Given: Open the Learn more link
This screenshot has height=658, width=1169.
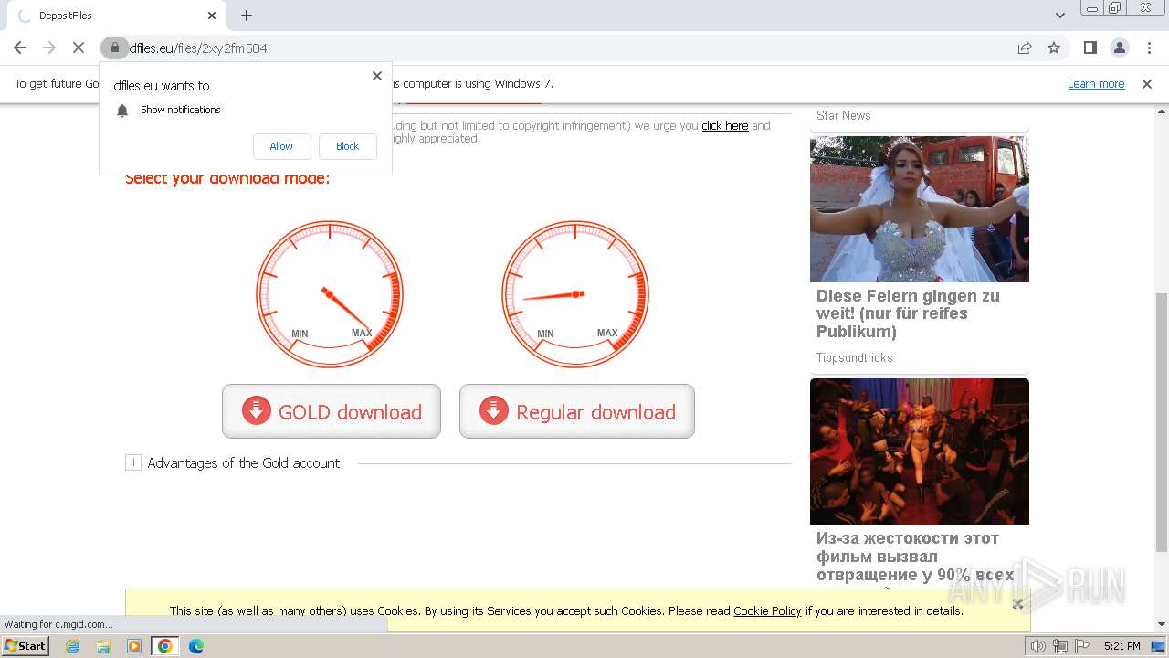Looking at the screenshot, I should click(x=1096, y=84).
